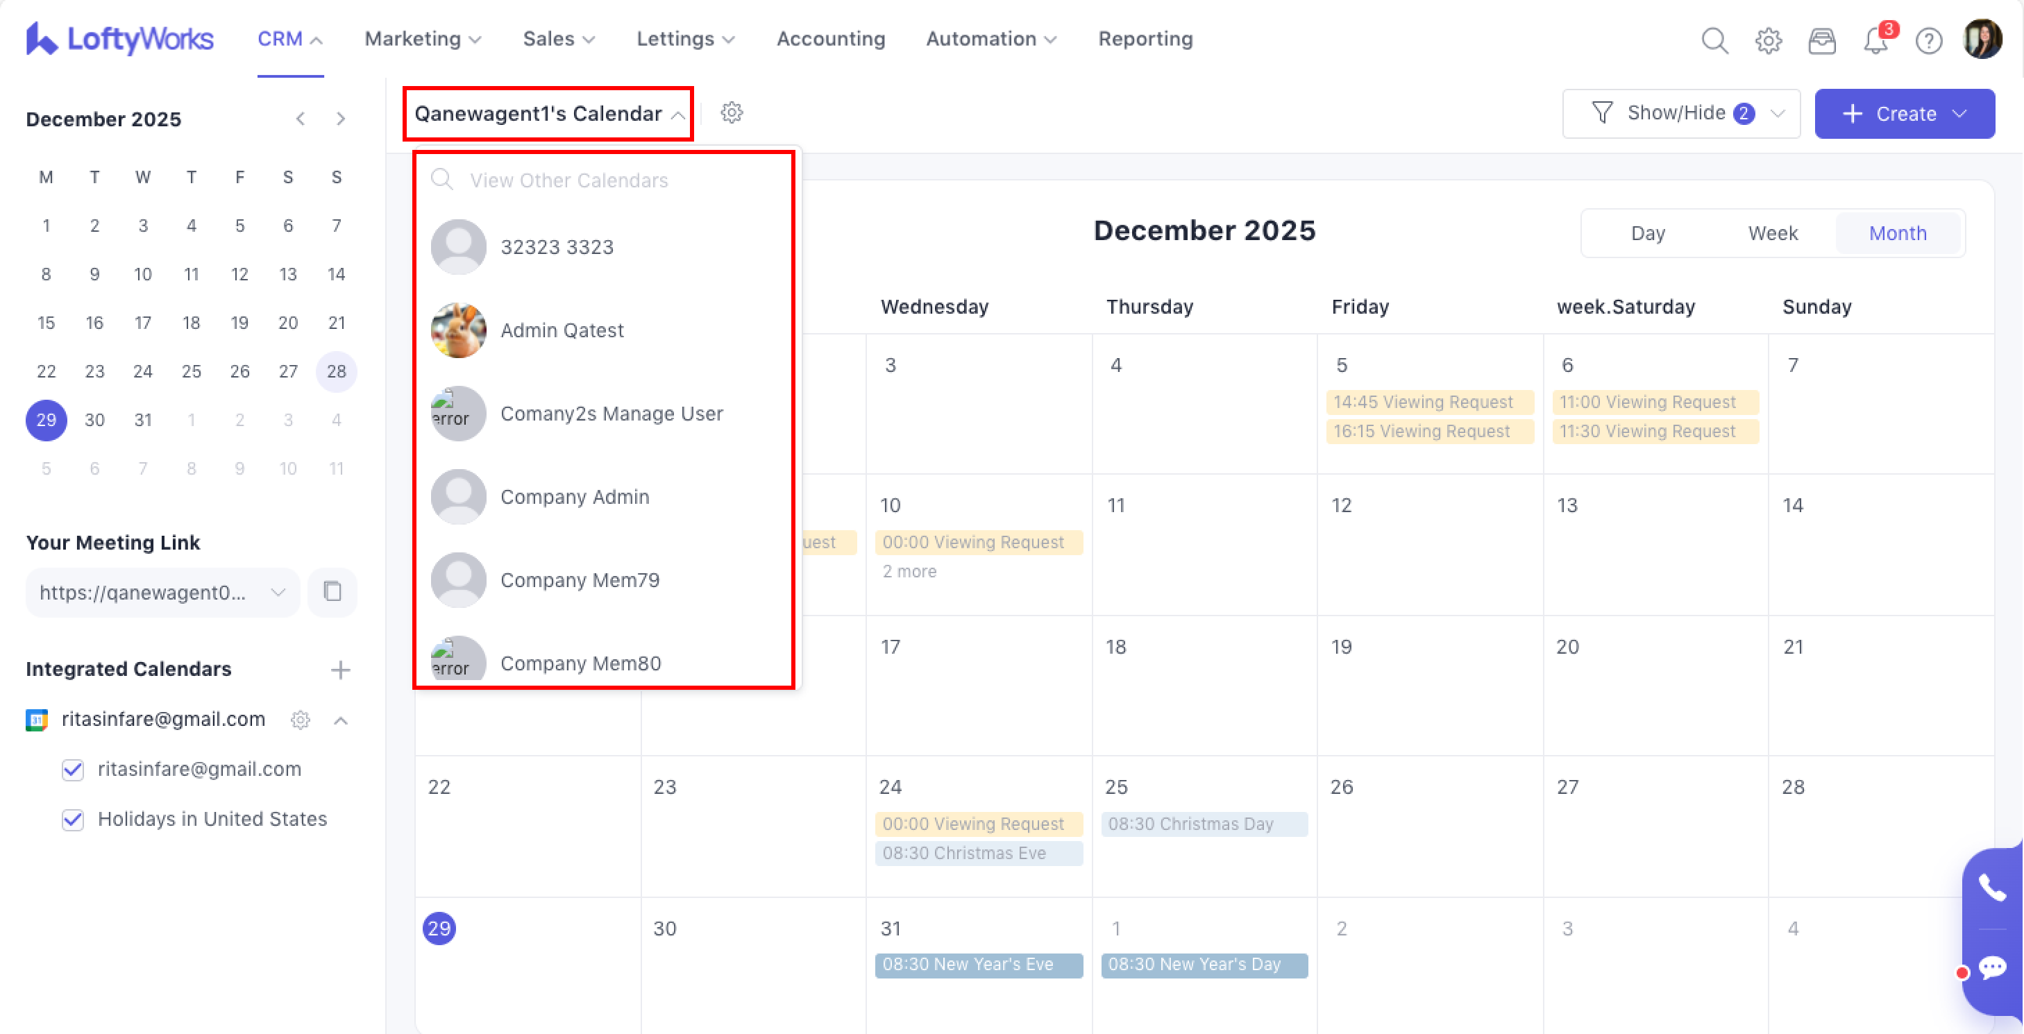Open the help question mark icon
This screenshot has width=2024, height=1034.
(1928, 40)
